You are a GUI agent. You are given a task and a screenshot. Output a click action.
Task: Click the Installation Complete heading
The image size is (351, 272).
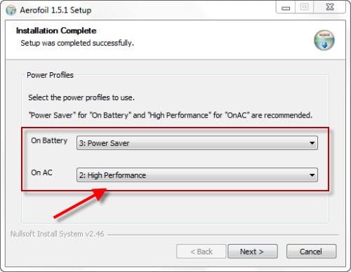[x=56, y=31]
